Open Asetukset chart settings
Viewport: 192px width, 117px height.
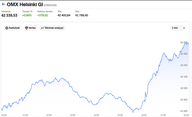pos(13,28)
